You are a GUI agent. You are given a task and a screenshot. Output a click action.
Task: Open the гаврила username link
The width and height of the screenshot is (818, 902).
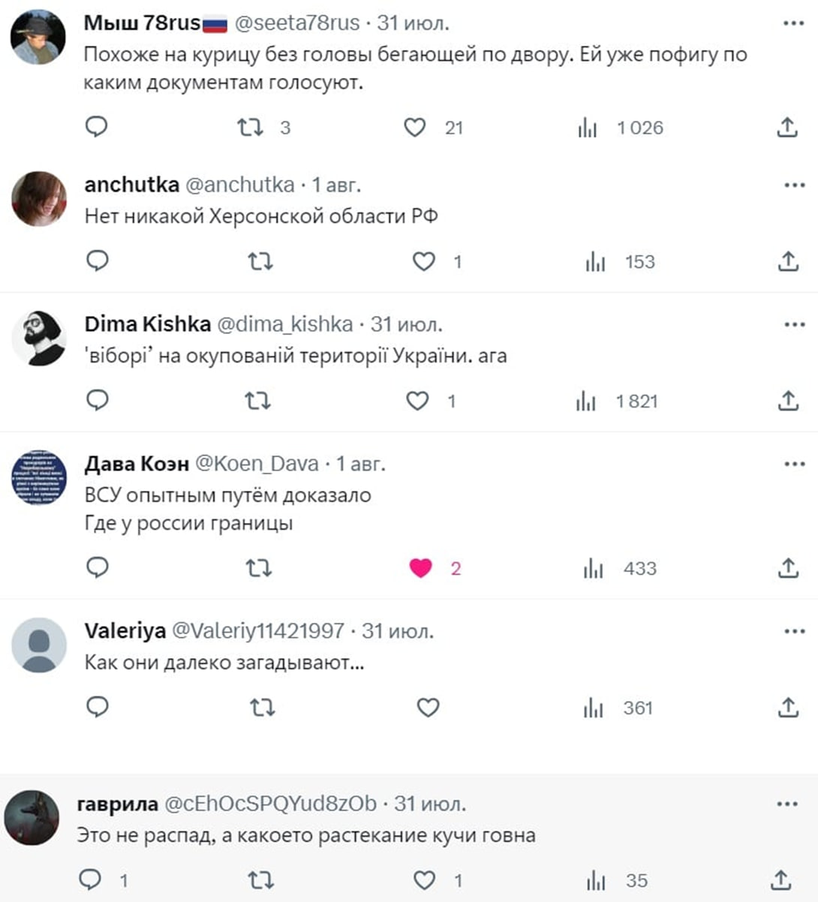pos(118,804)
